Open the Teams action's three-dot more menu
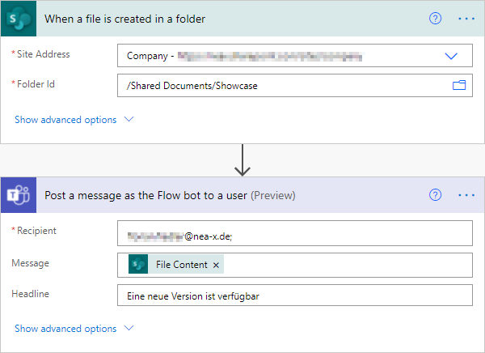The width and height of the screenshot is (485, 353). (466, 195)
